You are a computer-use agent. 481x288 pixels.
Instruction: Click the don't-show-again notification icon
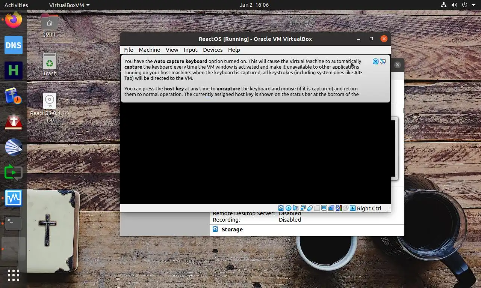point(383,61)
